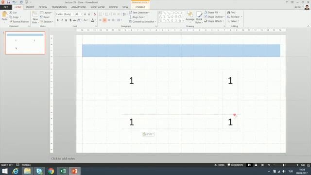
Task: Apply text shadow effect
Action: click(70, 20)
